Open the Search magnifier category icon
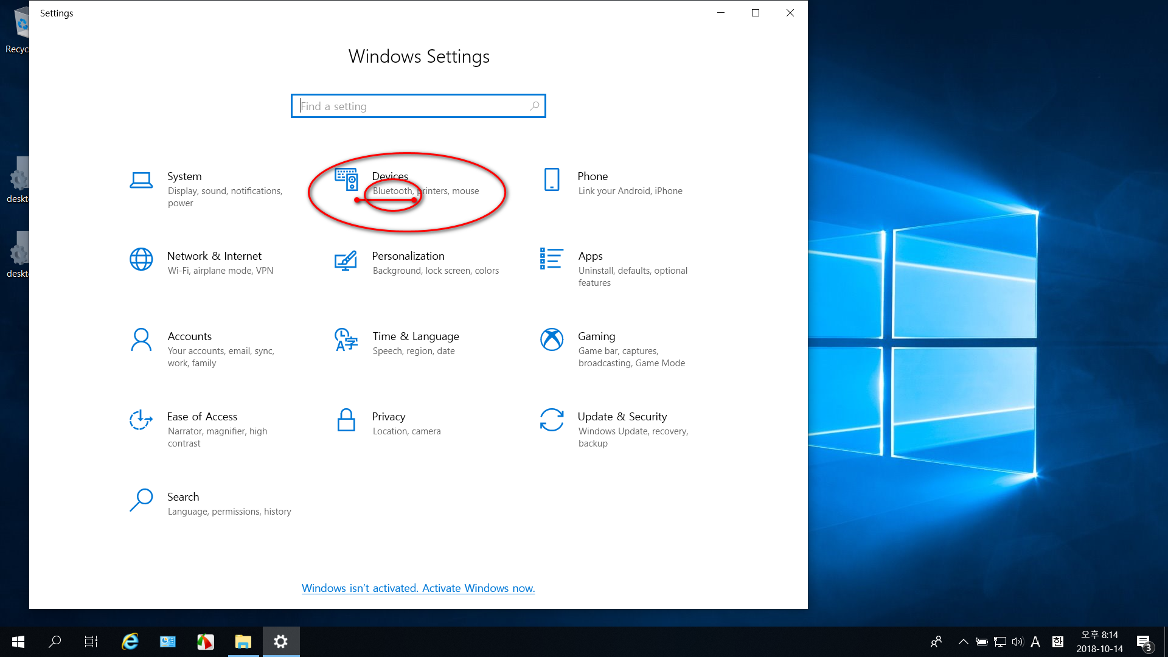Screen dimensions: 1168x657 tap(141, 500)
